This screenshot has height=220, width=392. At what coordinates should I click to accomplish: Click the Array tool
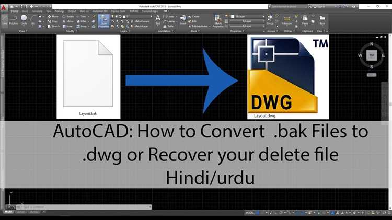pyautogui.click(x=82, y=26)
